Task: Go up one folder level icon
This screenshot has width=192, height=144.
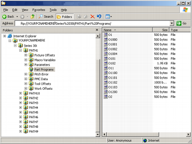Action: pyautogui.click(x=33, y=17)
